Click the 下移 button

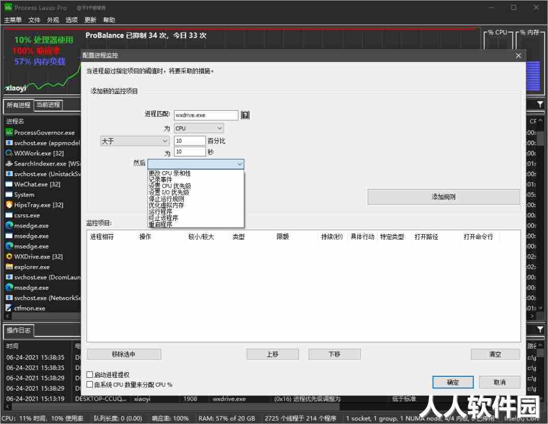tap(334, 354)
